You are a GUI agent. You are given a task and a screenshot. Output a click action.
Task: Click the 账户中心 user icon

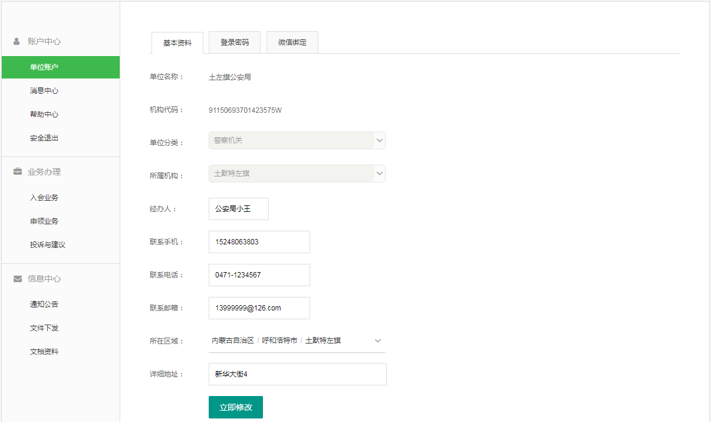(17, 42)
